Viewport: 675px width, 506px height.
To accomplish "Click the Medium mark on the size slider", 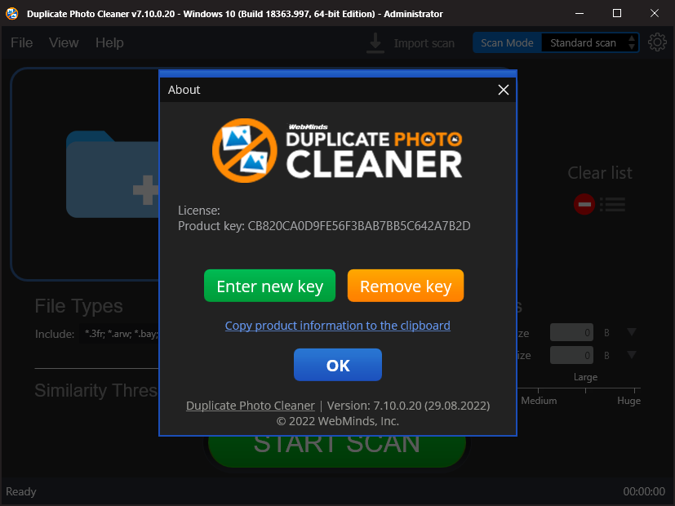I will 539,400.
